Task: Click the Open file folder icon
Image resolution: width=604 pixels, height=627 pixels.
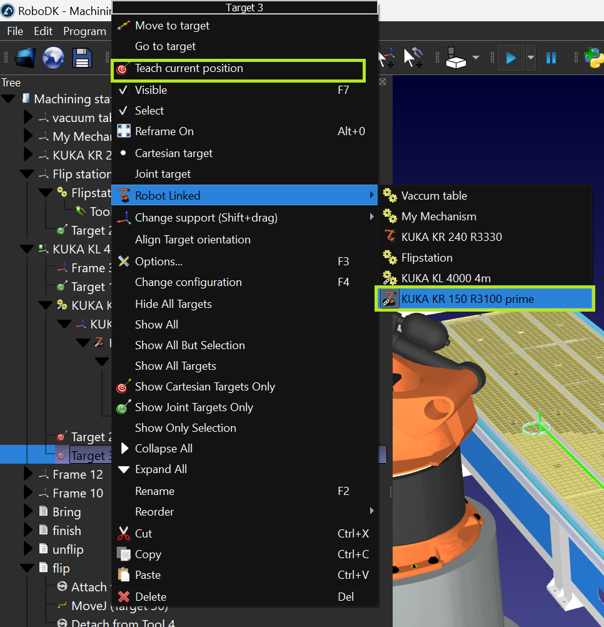Action: coord(25,58)
